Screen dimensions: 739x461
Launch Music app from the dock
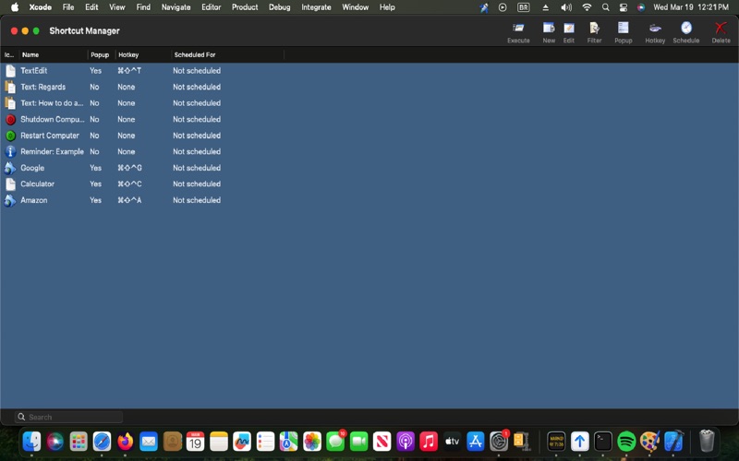point(429,442)
